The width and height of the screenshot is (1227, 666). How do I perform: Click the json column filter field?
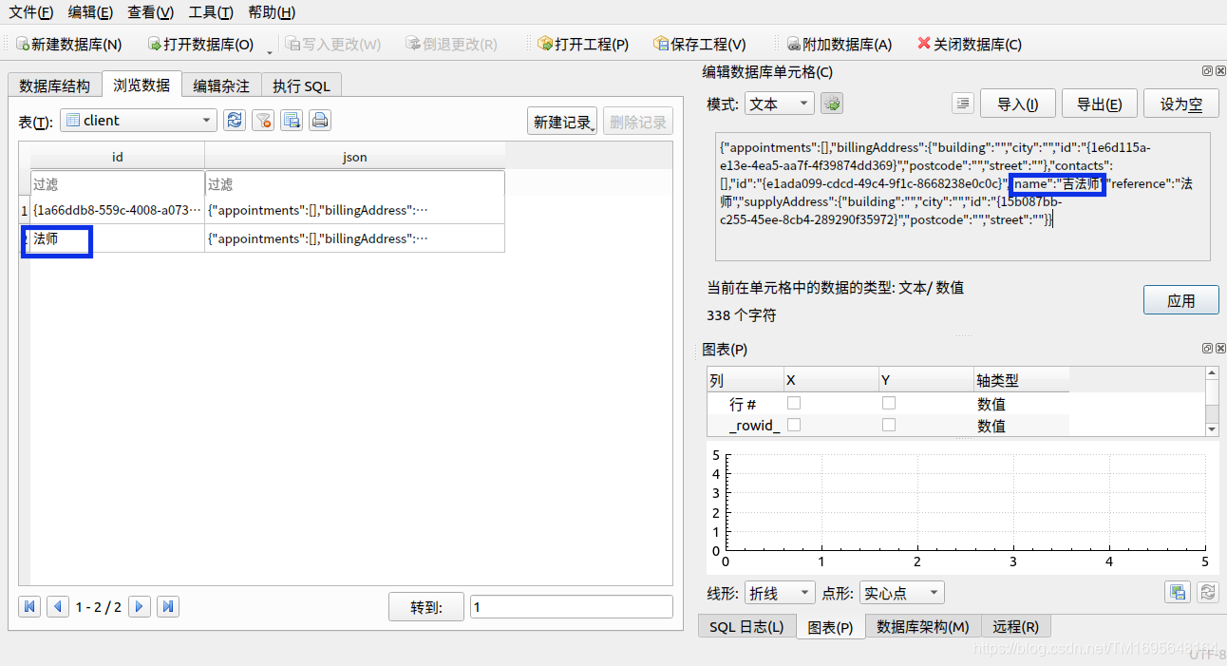coord(354,183)
